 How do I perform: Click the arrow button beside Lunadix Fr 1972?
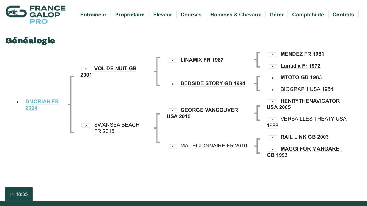coord(272,66)
